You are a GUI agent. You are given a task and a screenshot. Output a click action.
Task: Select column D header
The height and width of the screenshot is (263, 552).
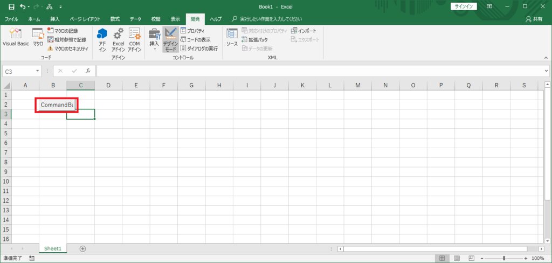(x=108, y=85)
